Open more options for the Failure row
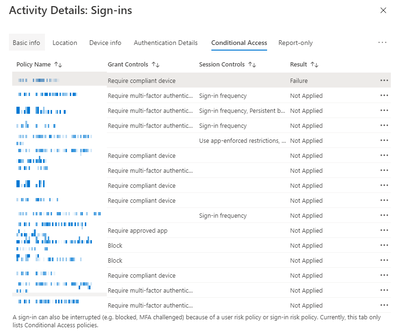 click(x=384, y=81)
